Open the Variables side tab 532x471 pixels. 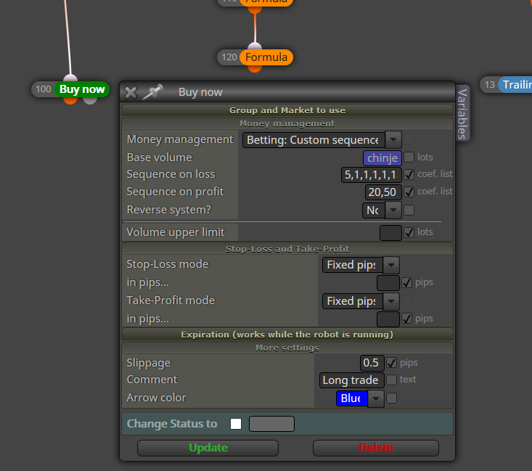click(462, 113)
